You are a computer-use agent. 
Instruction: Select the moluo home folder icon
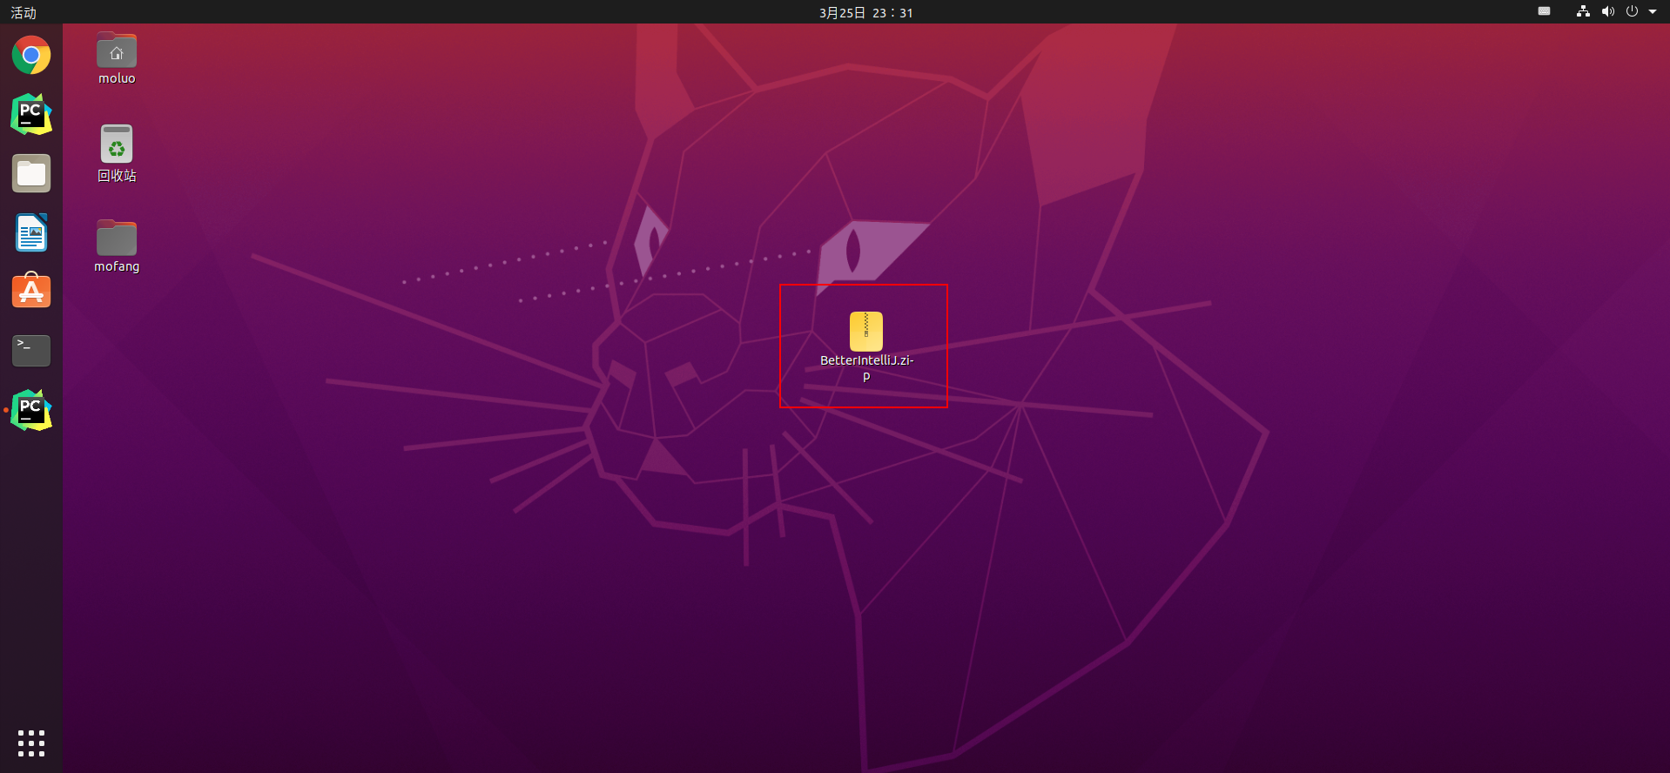pyautogui.click(x=117, y=50)
